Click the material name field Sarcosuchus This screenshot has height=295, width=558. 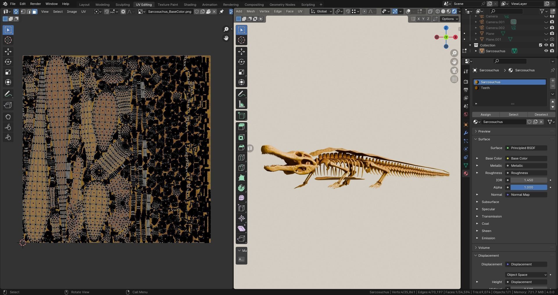tap(503, 122)
